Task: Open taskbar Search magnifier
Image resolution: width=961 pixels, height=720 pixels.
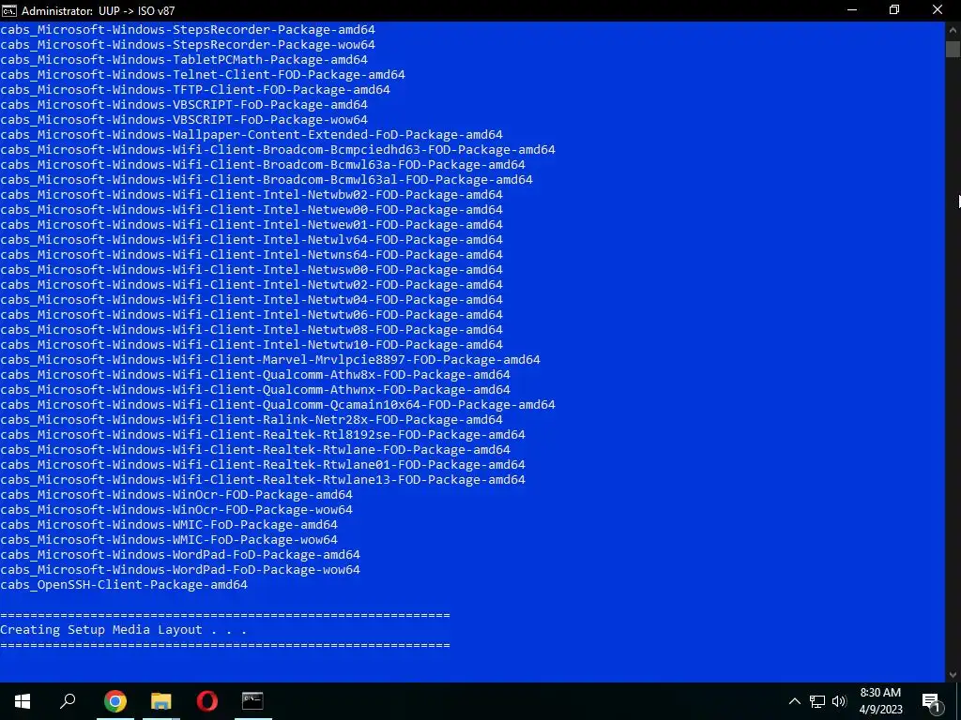Action: (x=68, y=701)
